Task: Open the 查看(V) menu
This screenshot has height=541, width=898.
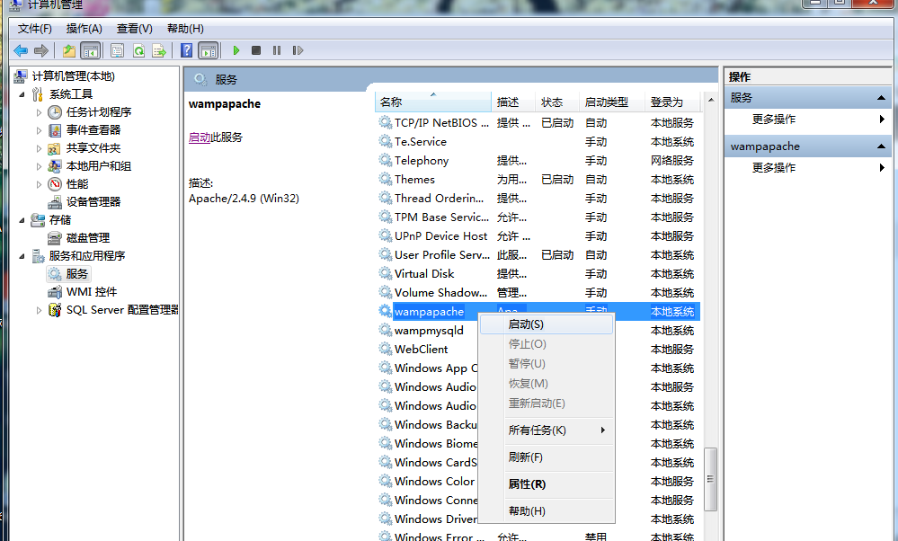Action: (x=135, y=29)
